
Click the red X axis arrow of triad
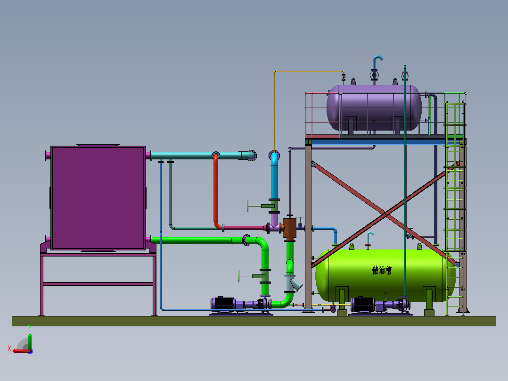(20, 351)
